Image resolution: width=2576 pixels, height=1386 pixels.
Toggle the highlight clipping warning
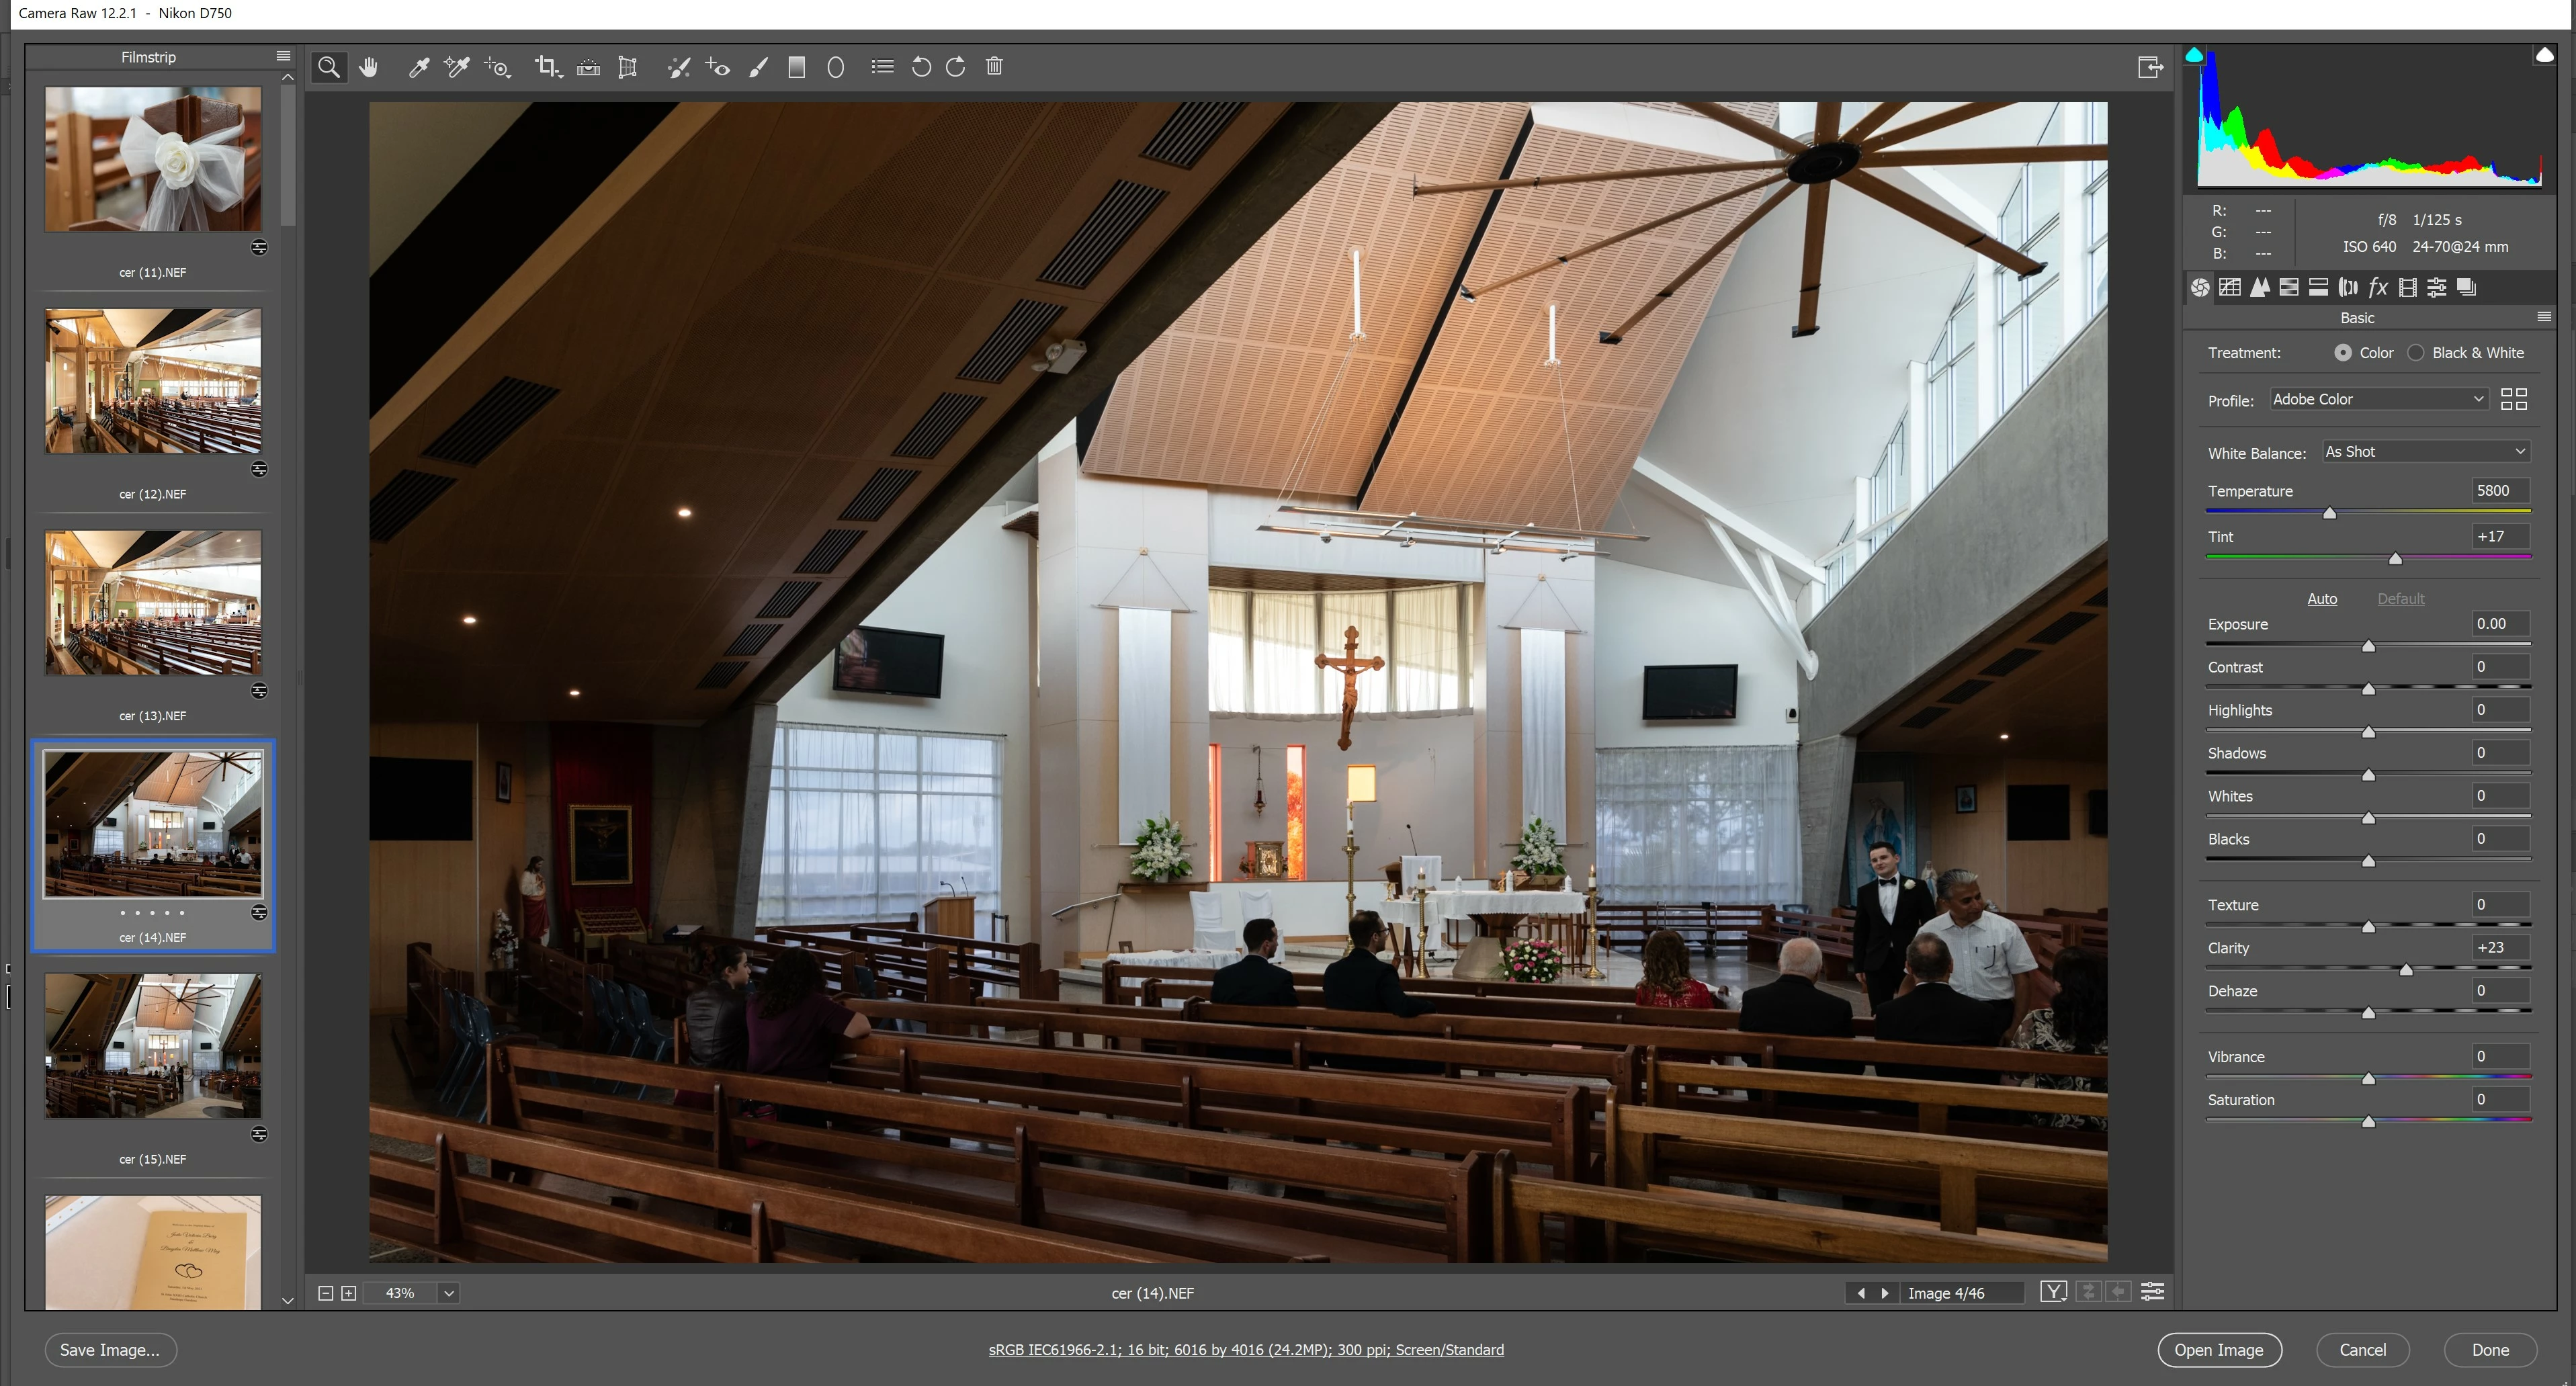coord(2544,55)
